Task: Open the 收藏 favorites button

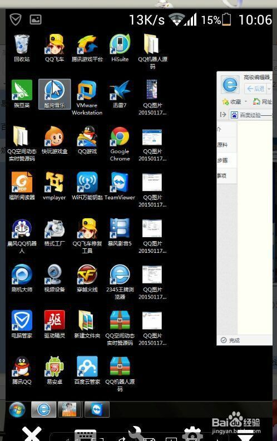Action: [x=232, y=101]
